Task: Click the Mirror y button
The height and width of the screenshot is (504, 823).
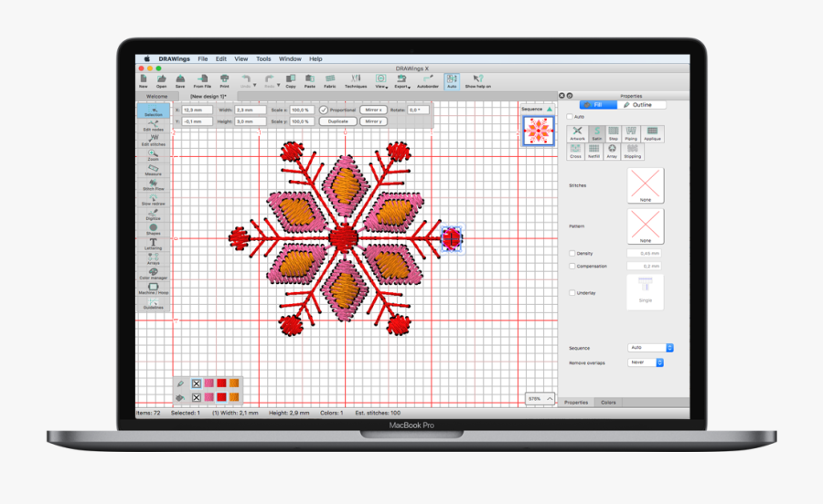Action: [373, 121]
